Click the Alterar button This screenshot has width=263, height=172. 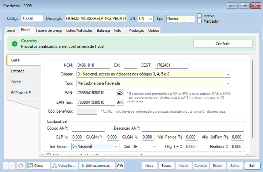click(183, 165)
